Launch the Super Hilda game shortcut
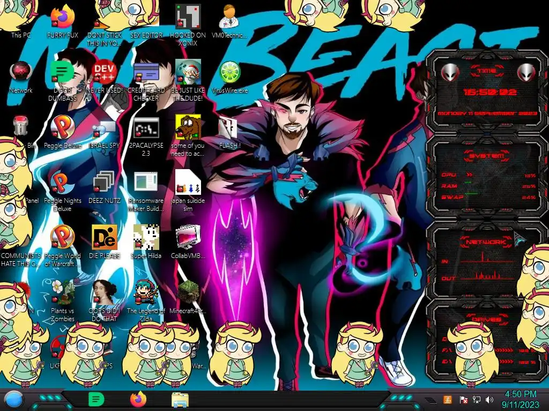This screenshot has width=549, height=411. pyautogui.click(x=146, y=242)
